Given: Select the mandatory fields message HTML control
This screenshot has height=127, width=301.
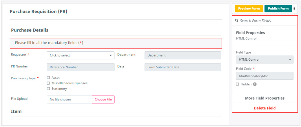Looking at the screenshot, I should 116,43.
